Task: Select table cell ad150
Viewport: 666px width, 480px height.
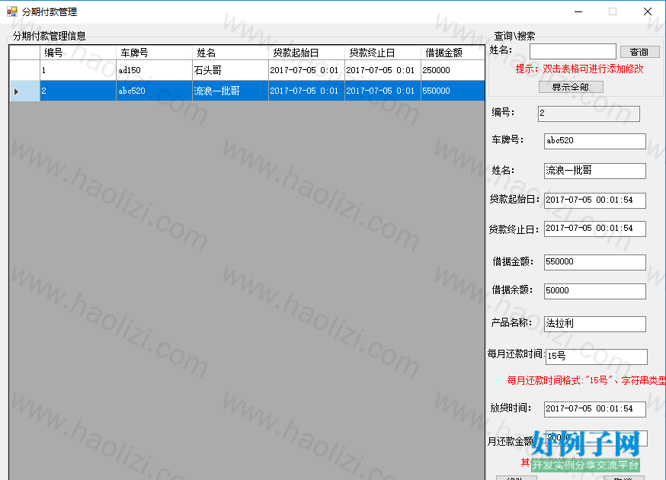Action: point(154,70)
